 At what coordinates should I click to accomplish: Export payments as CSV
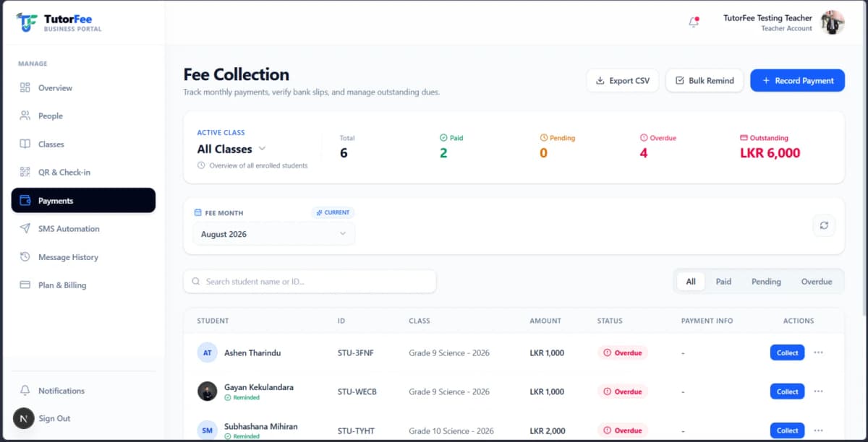tap(623, 81)
